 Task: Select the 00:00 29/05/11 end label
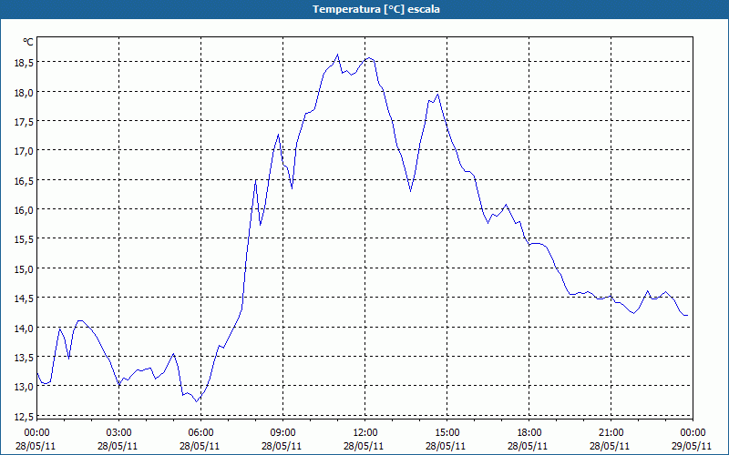692,440
